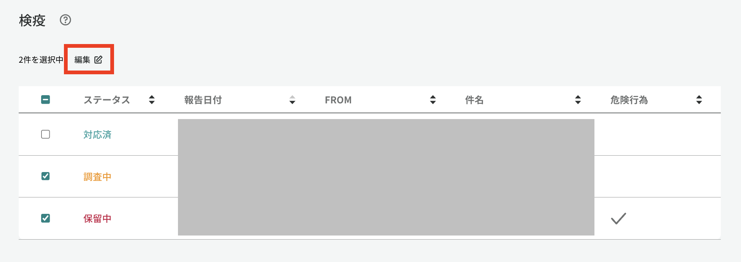Sort by FROM column arrows
Viewport: 741px width, 262px height.
coord(433,100)
